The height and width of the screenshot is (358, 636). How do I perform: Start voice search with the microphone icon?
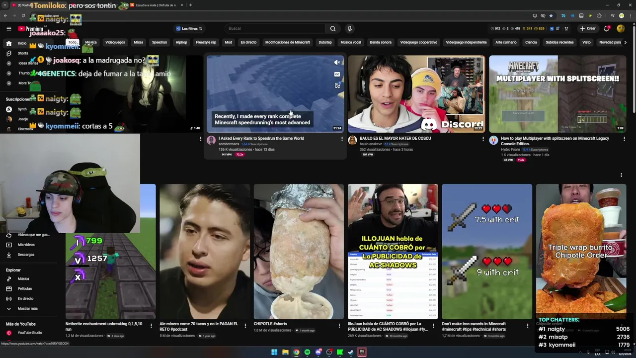(x=350, y=29)
